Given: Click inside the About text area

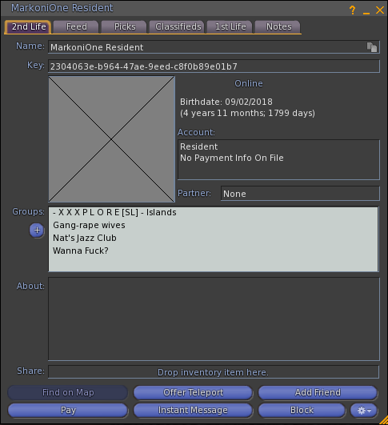Looking at the screenshot, I should pyautogui.click(x=214, y=319).
